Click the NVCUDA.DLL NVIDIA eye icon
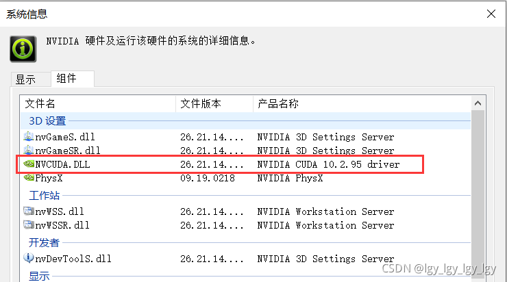This screenshot has height=282, width=507. [x=29, y=164]
